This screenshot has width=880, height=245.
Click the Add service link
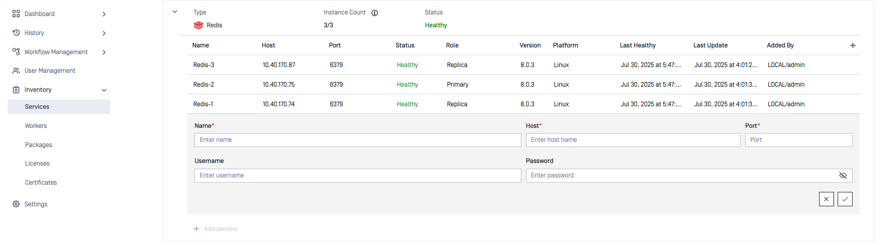point(215,229)
